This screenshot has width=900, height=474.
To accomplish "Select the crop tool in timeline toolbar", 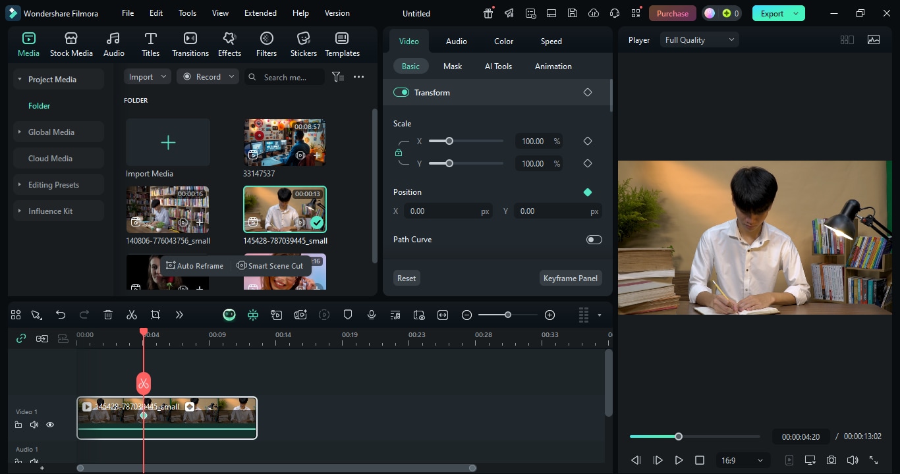I will [155, 315].
